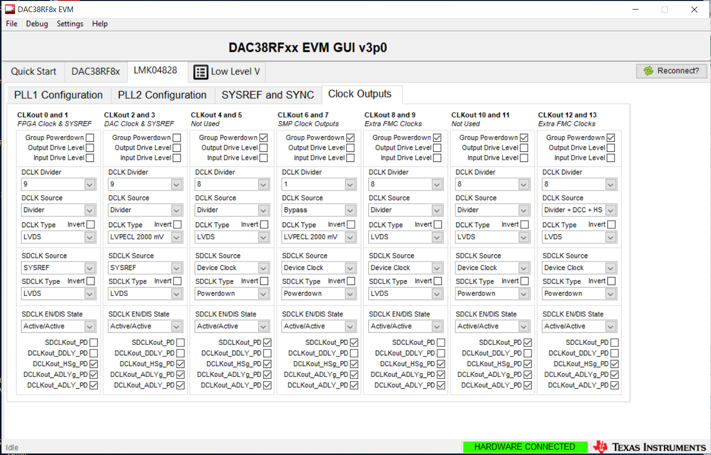Open SDCLK Type dropdown for CLKout 0 and 1
The width and height of the screenshot is (711, 455).
58,294
